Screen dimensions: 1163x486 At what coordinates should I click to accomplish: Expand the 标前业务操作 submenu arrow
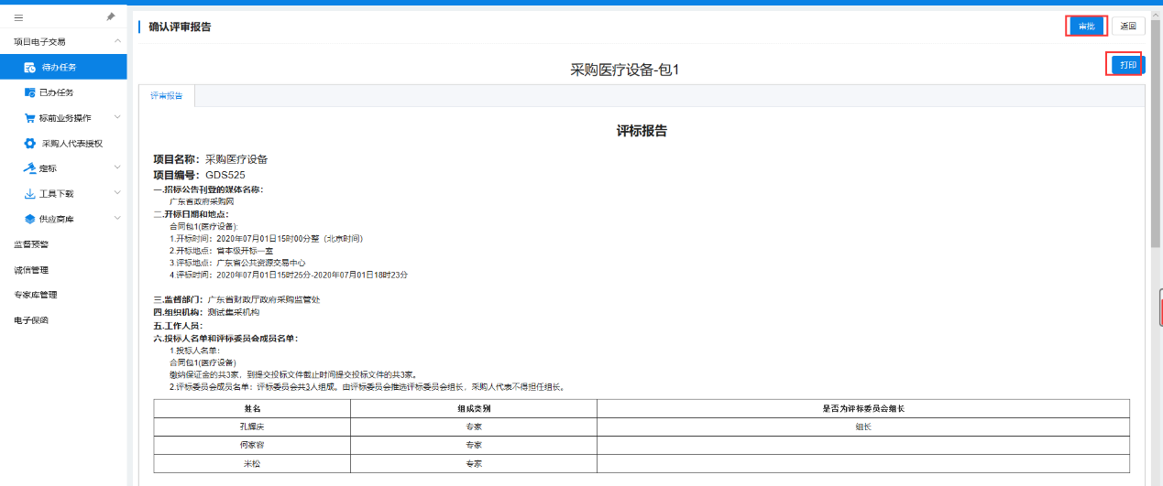(117, 117)
